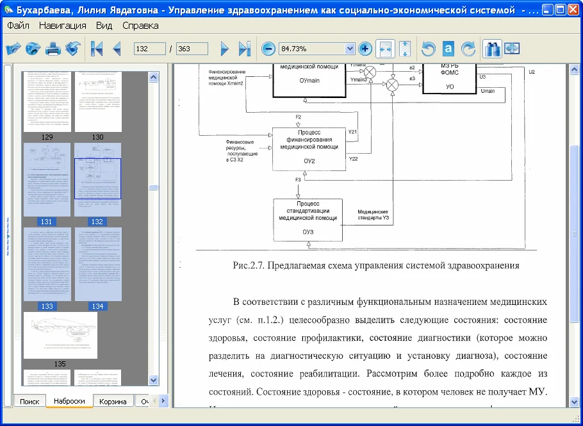Toggle fit-to-width page display

[x=385, y=49]
